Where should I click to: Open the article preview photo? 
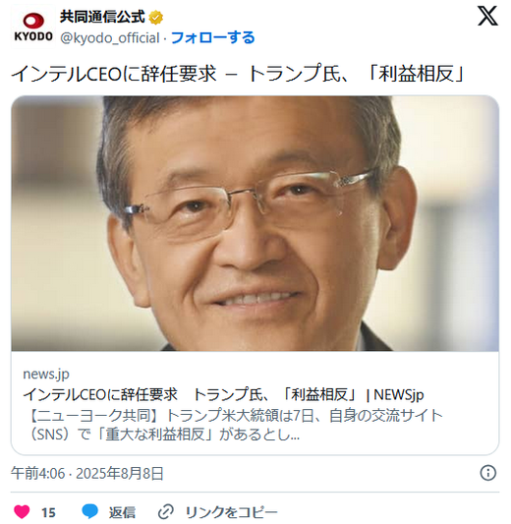[255, 223]
